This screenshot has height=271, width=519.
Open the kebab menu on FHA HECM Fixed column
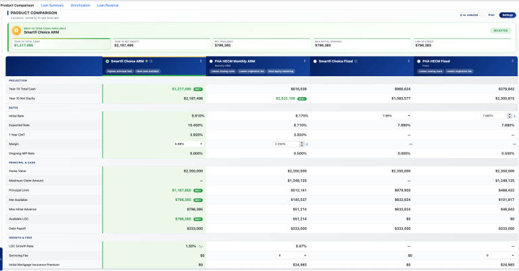(x=512, y=61)
